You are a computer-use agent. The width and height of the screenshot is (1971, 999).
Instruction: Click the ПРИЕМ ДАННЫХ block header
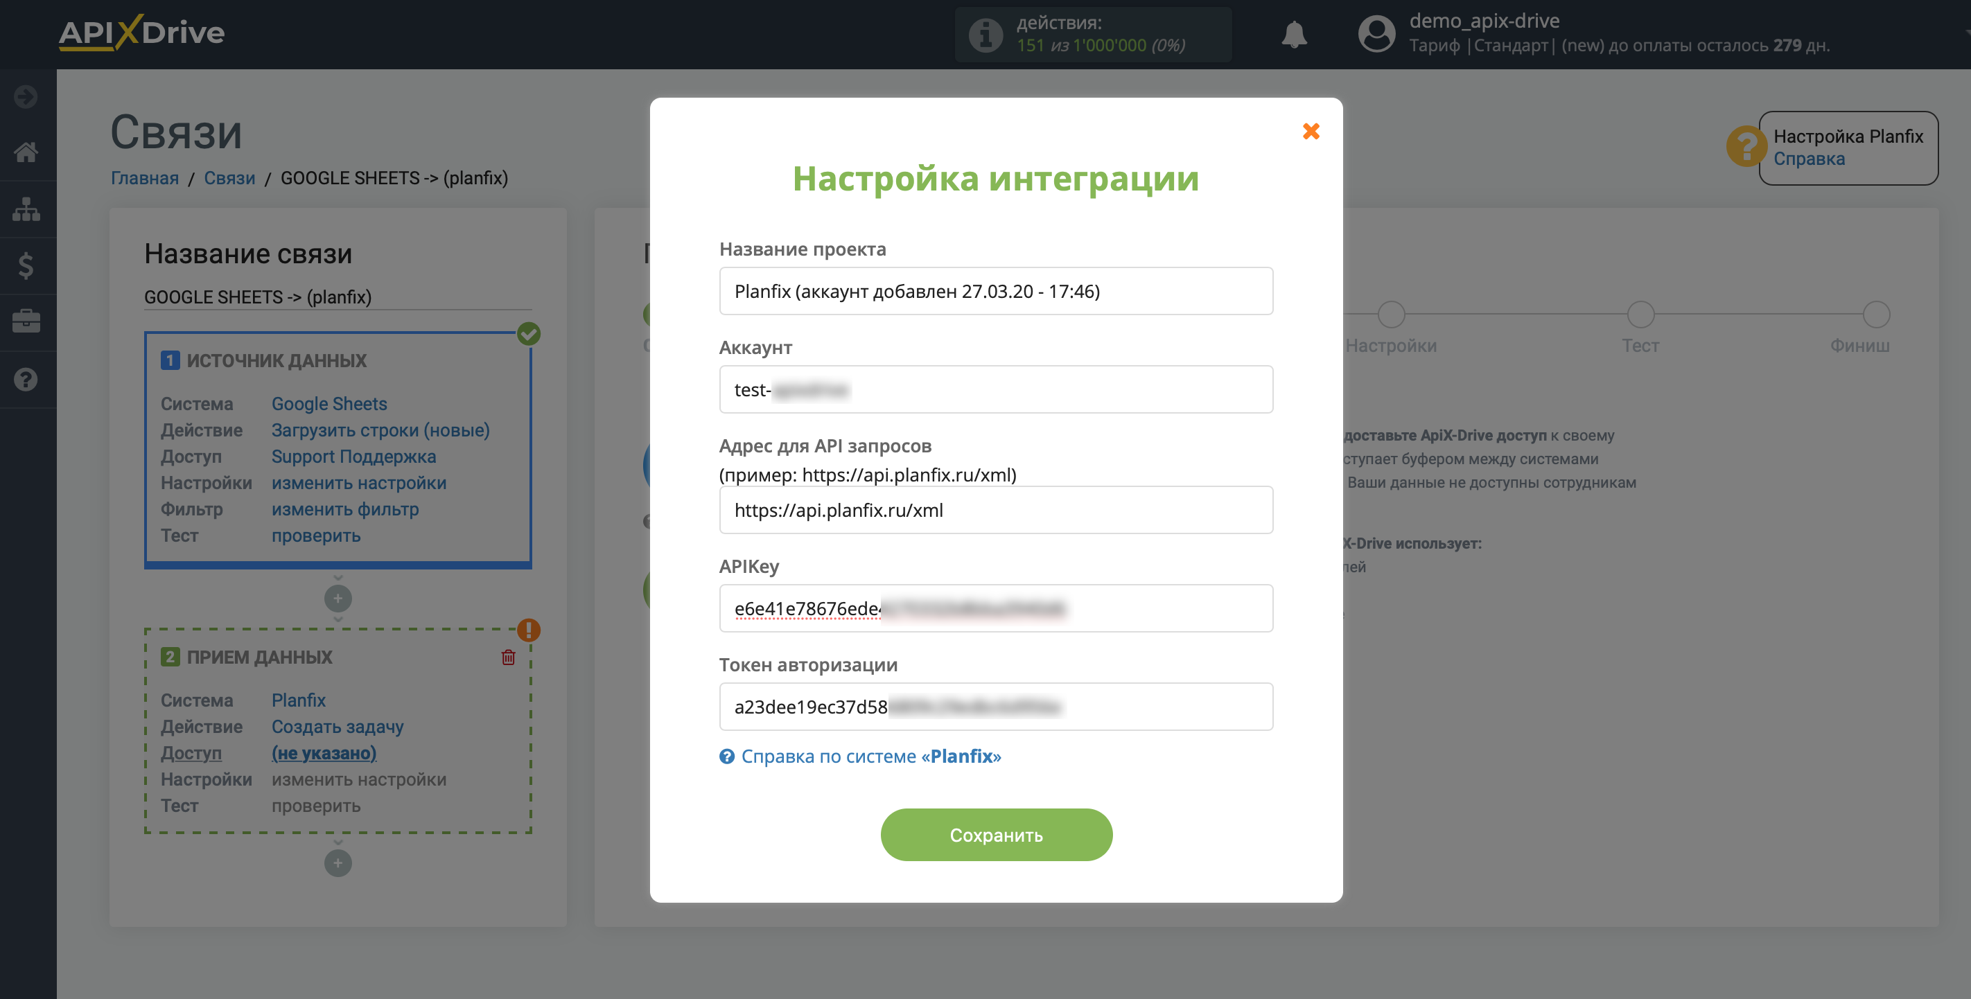(247, 657)
